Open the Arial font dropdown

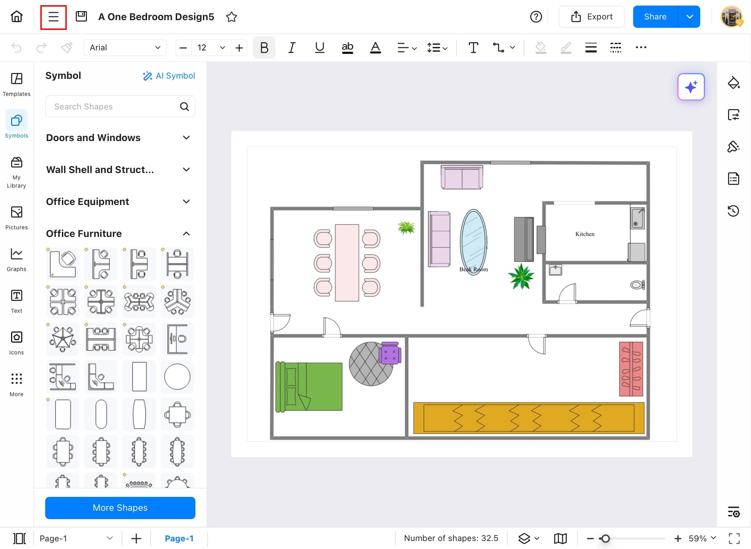click(125, 48)
